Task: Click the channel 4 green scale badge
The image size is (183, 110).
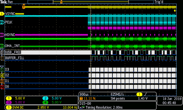Action: [x=45, y=102]
